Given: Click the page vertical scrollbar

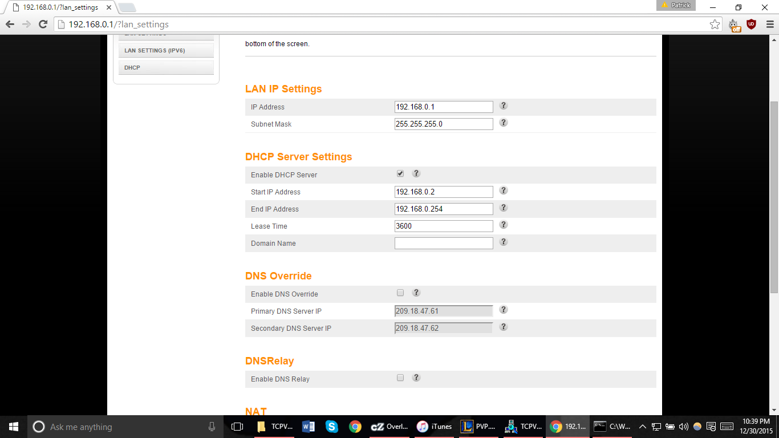Looking at the screenshot, I should [x=774, y=197].
